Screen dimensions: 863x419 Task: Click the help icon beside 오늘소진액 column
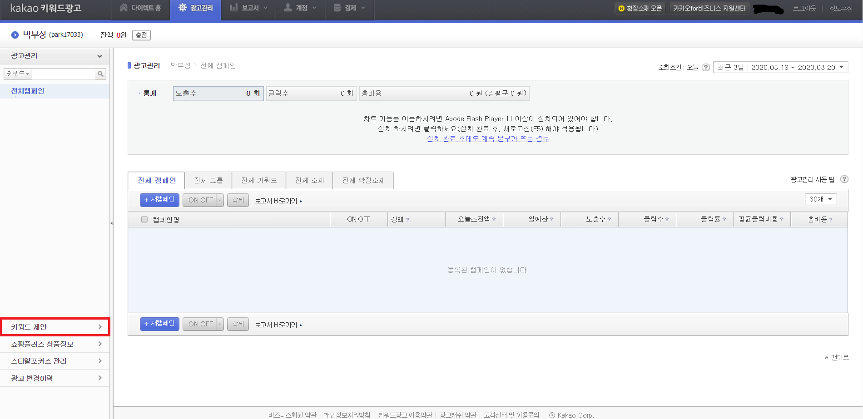tap(494, 219)
